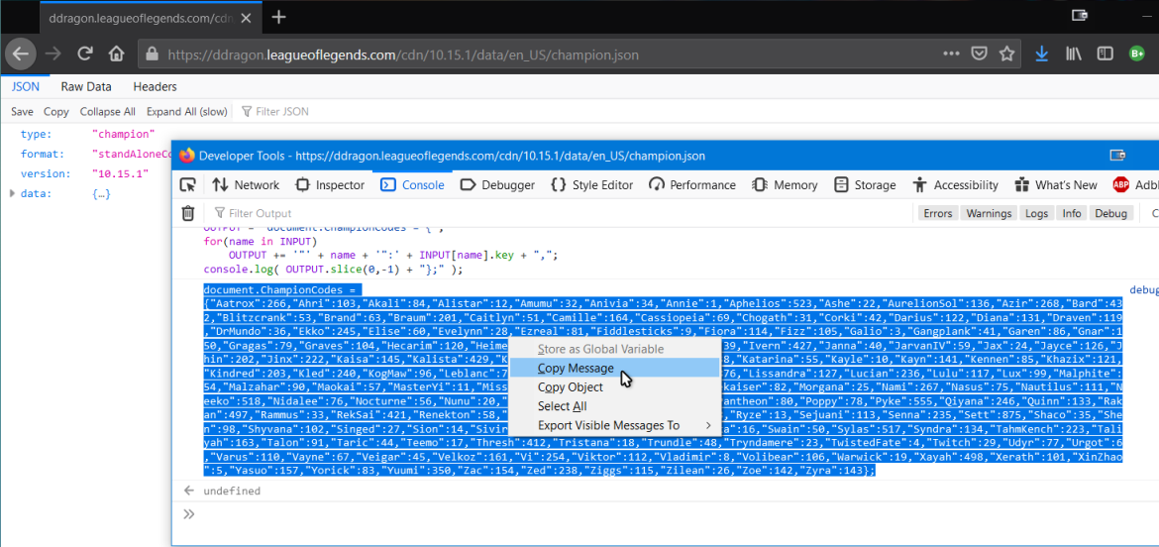Expand the data node in JSON viewer
Screen dimensions: 1159x547
tap(12, 193)
